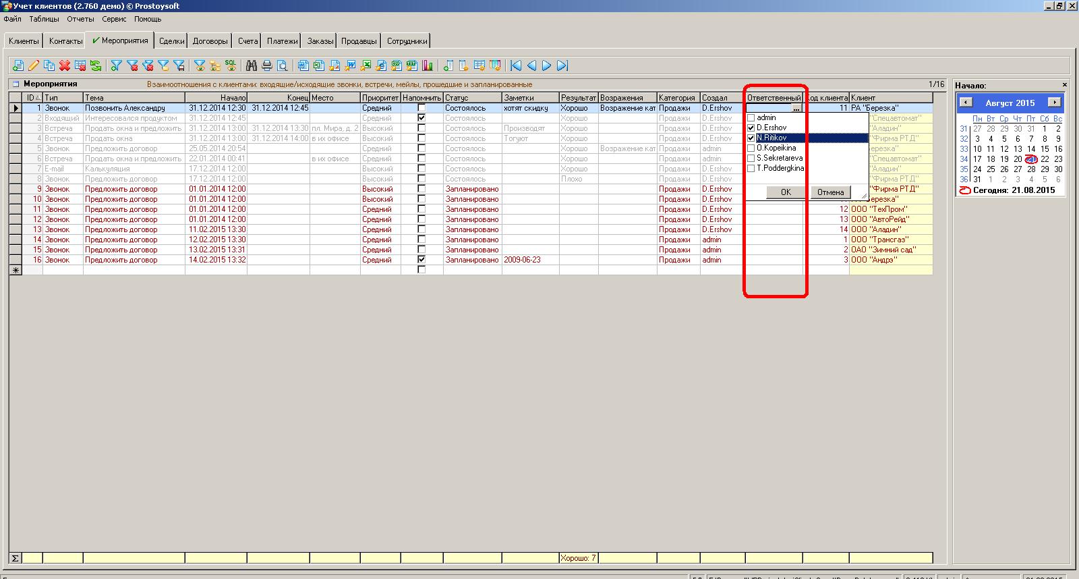Image resolution: width=1079 pixels, height=579 pixels.
Task: Click the tree structure icon
Action: click(216, 65)
